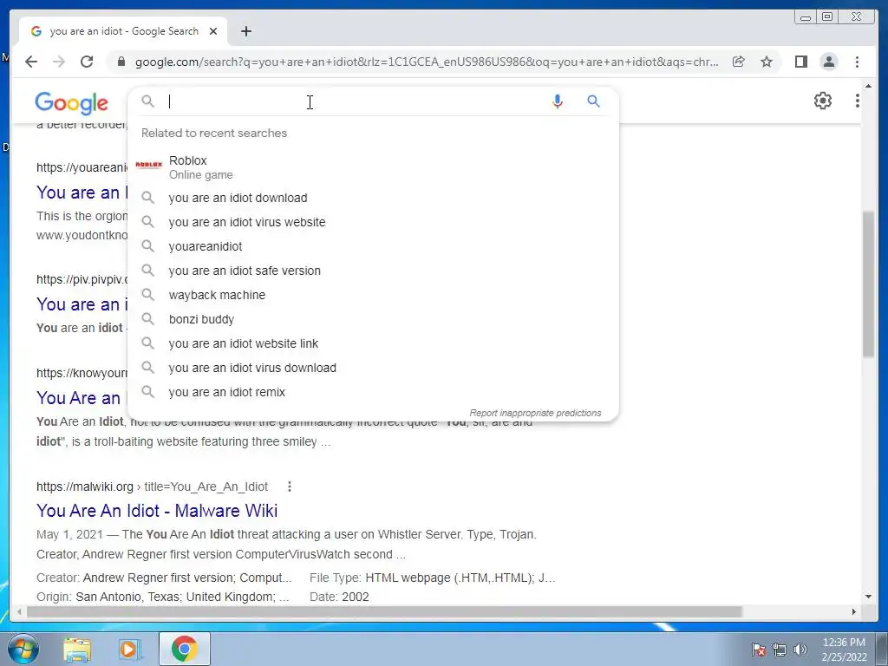Choose 'you are an idiot download' suggestion

pyautogui.click(x=373, y=198)
